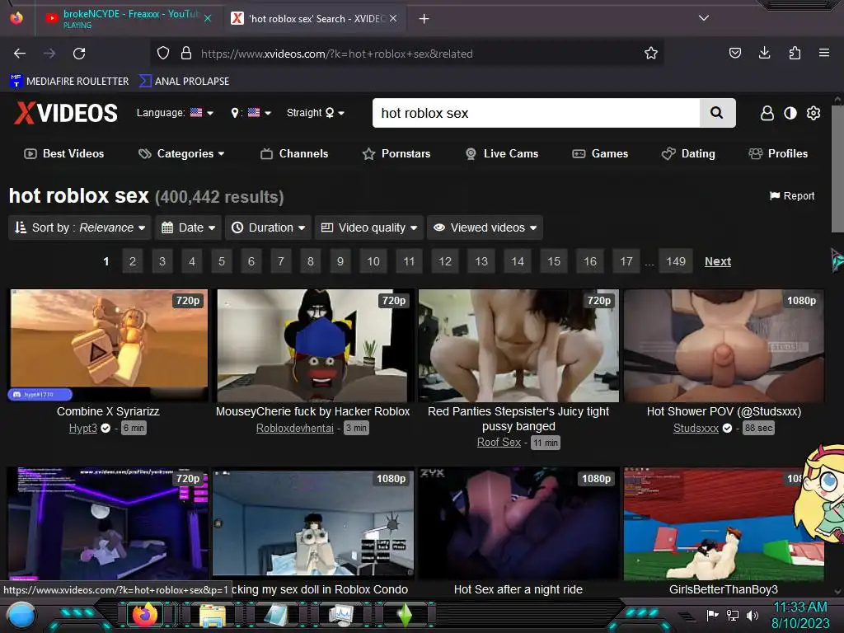Open the Profiles menu item
The height and width of the screenshot is (633, 844).
tap(778, 154)
